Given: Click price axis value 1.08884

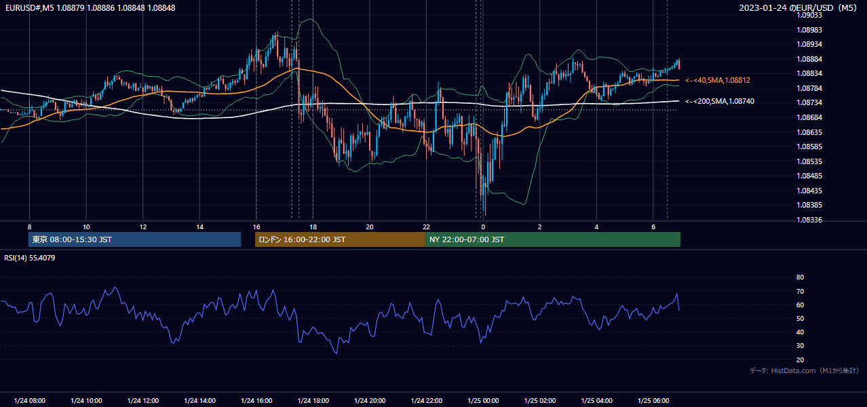Looking at the screenshot, I should (809, 59).
